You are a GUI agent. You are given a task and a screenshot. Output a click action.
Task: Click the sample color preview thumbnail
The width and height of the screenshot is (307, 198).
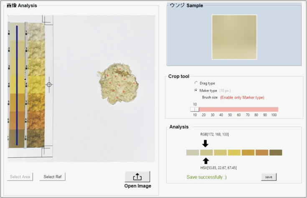234,38
